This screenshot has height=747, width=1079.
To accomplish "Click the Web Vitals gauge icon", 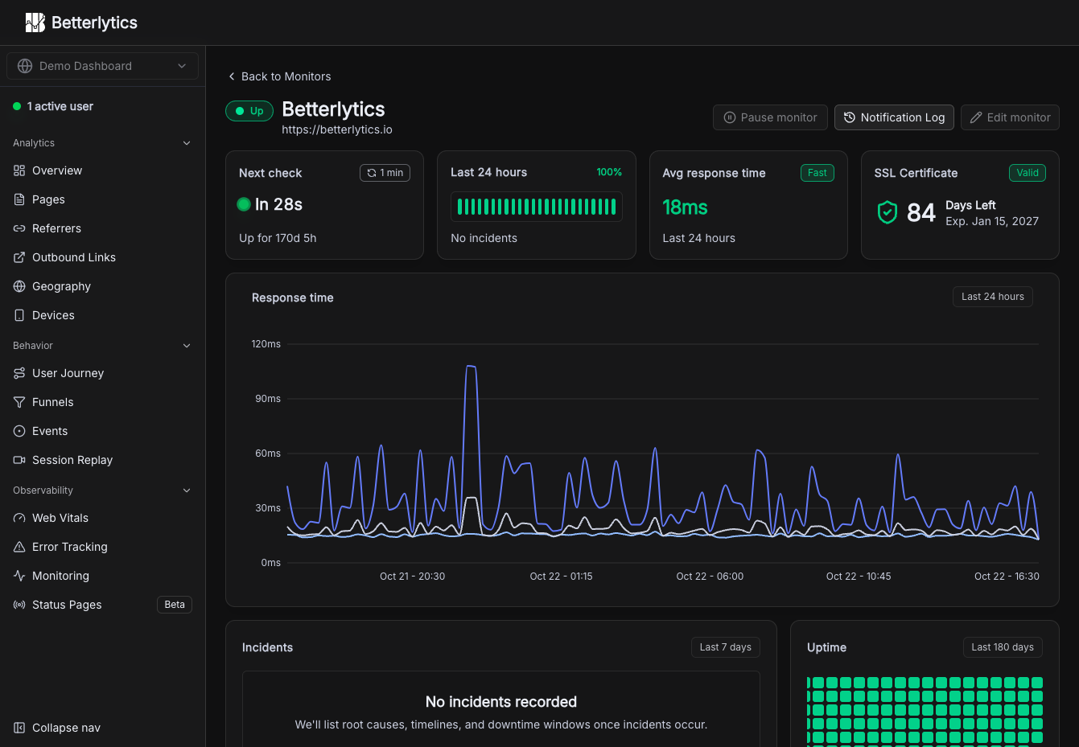I will coord(19,518).
